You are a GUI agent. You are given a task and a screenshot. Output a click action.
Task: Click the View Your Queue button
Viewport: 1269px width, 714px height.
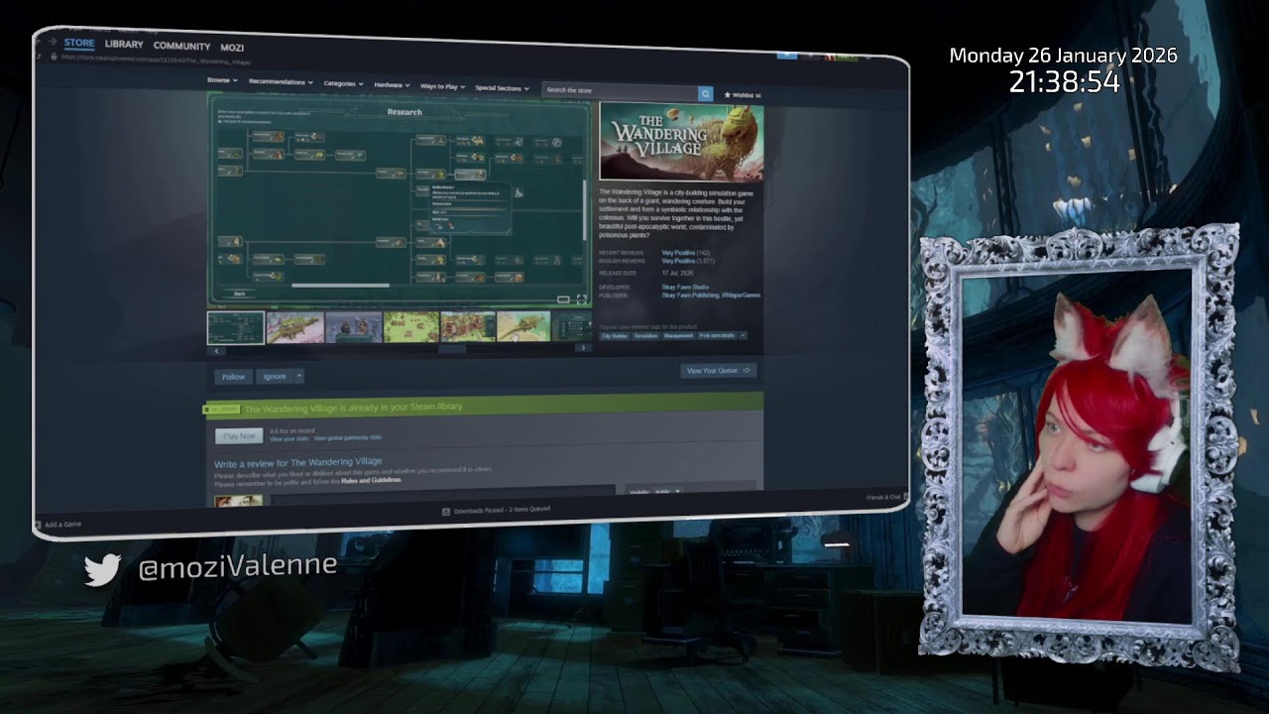tap(719, 371)
